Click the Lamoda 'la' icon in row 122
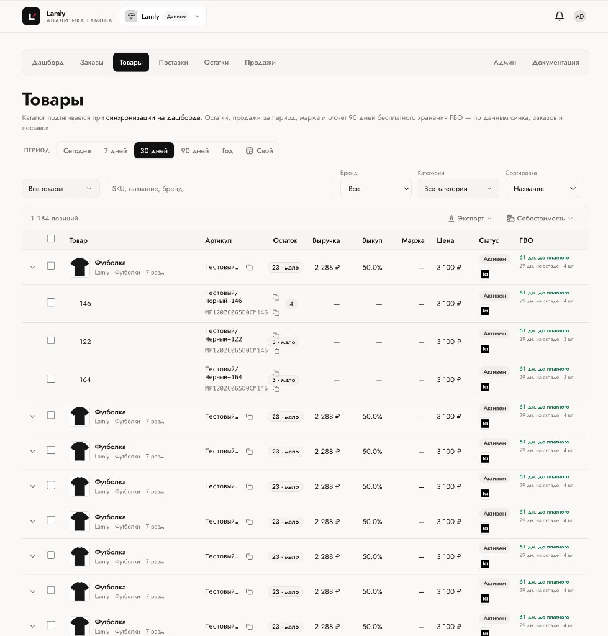608x636 pixels. tap(485, 349)
